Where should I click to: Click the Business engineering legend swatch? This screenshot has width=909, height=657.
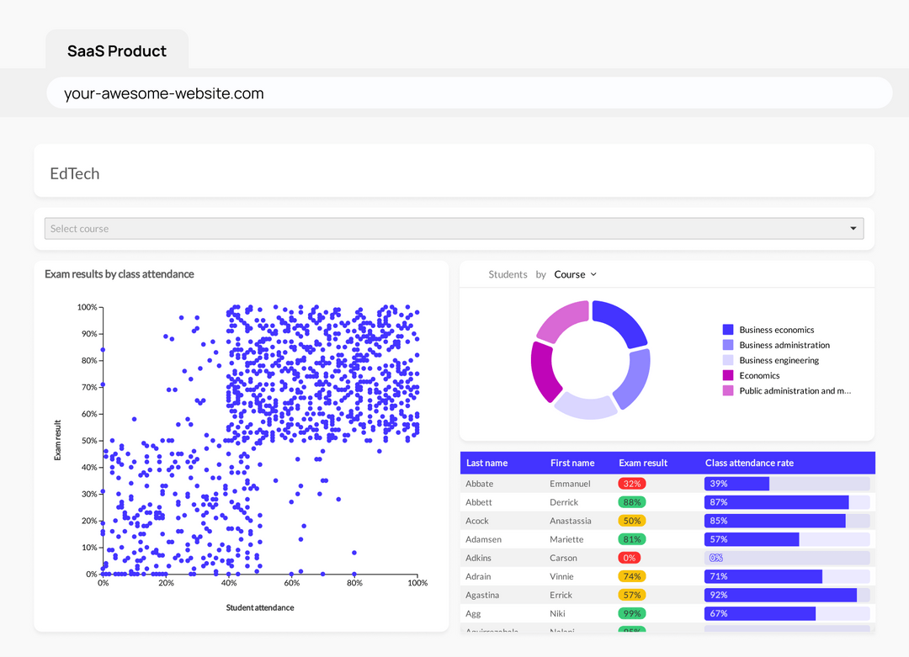tap(729, 360)
